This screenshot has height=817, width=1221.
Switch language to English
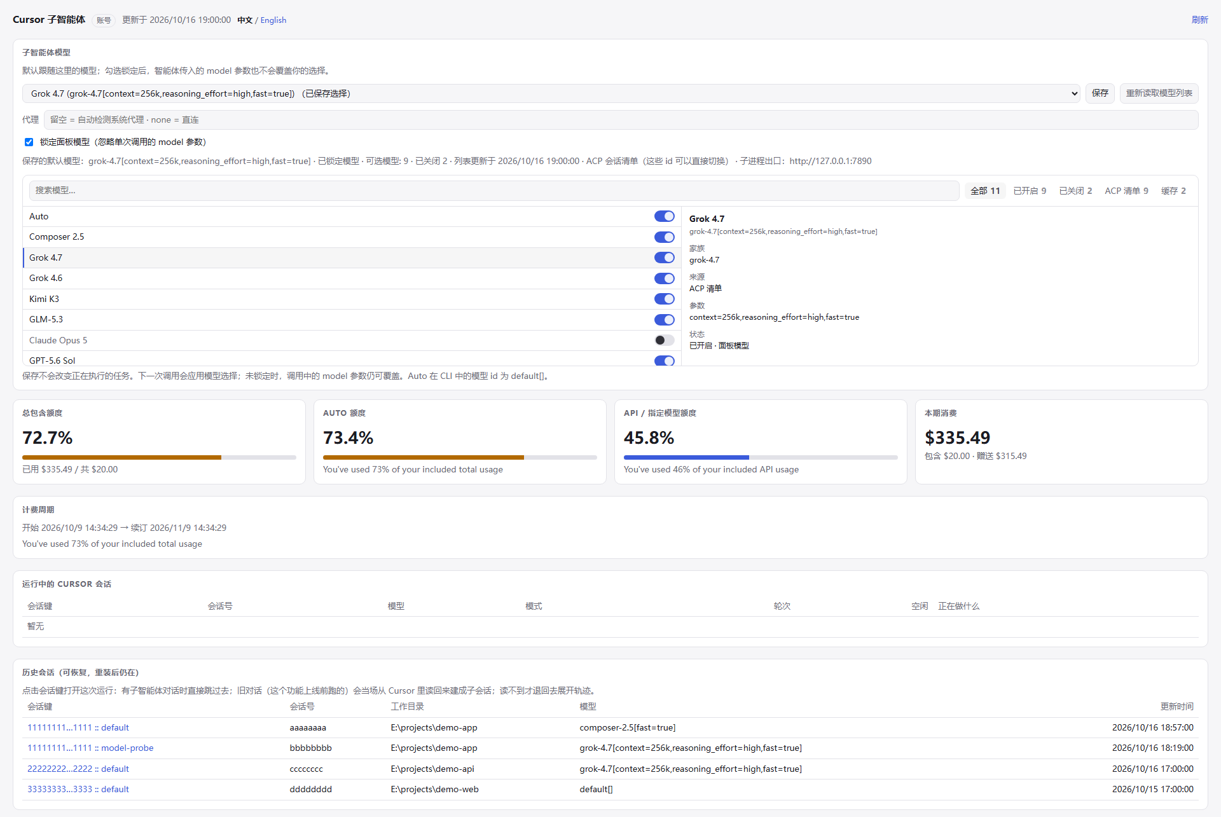273,20
